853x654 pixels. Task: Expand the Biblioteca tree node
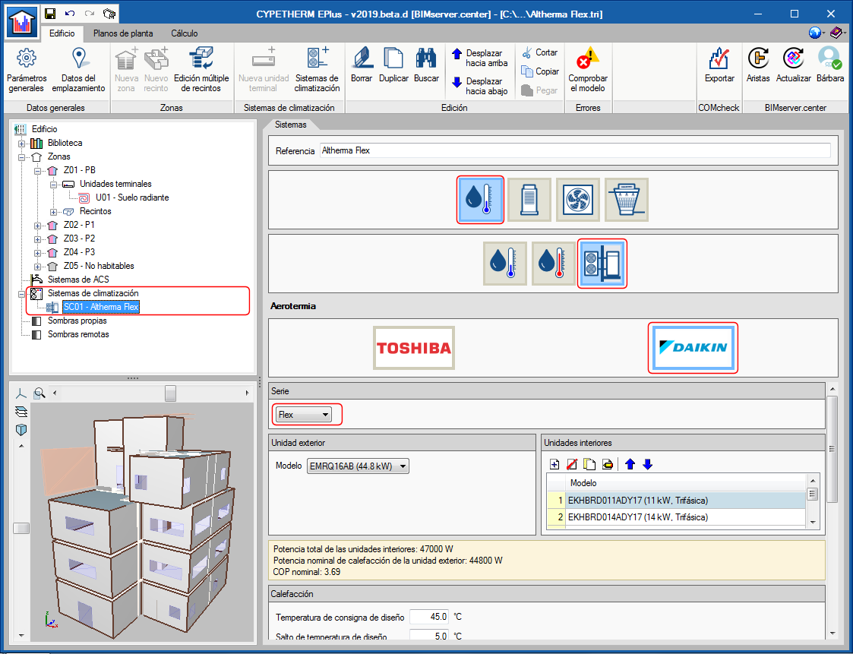click(x=22, y=144)
